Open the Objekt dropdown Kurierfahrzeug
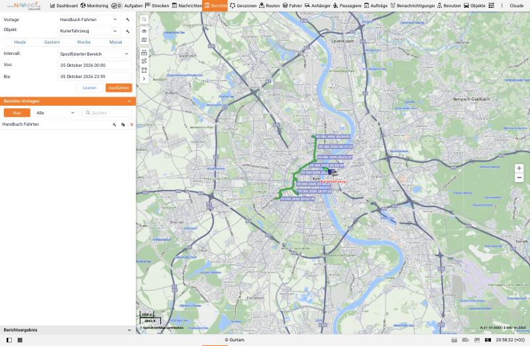 (x=89, y=30)
